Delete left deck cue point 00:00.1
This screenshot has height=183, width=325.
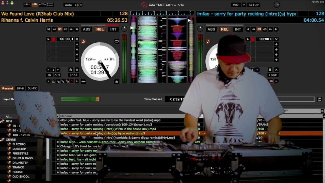click(77, 39)
